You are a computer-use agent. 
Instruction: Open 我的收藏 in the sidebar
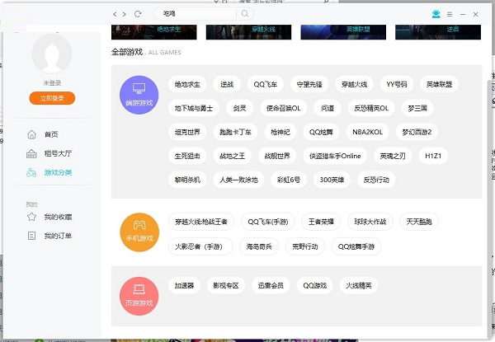point(58,217)
